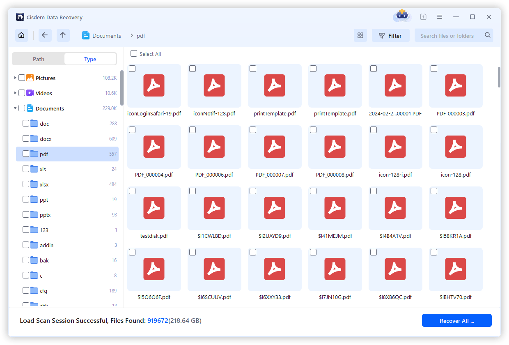Click the search magnifier icon

(487, 35)
